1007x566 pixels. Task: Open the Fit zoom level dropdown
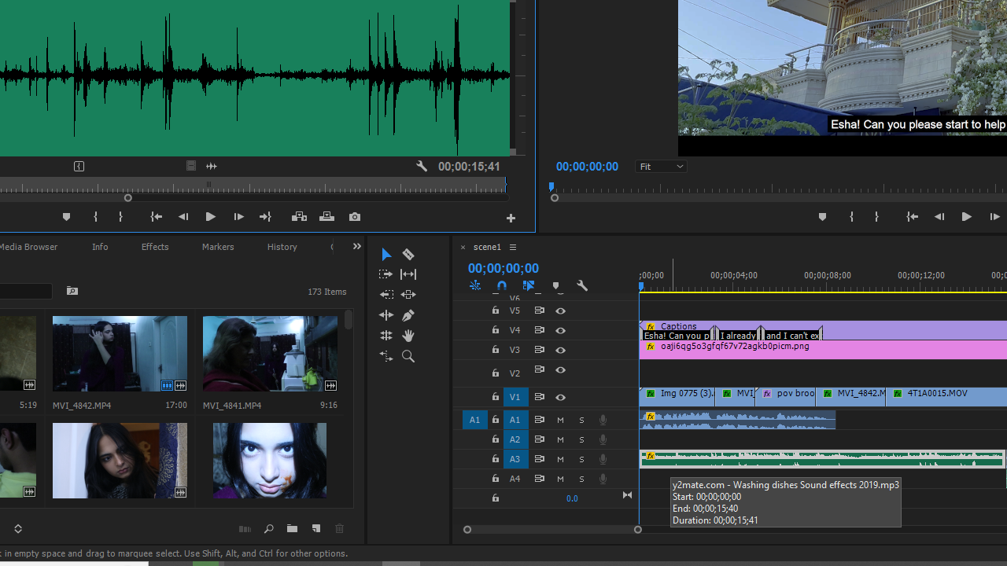click(661, 167)
